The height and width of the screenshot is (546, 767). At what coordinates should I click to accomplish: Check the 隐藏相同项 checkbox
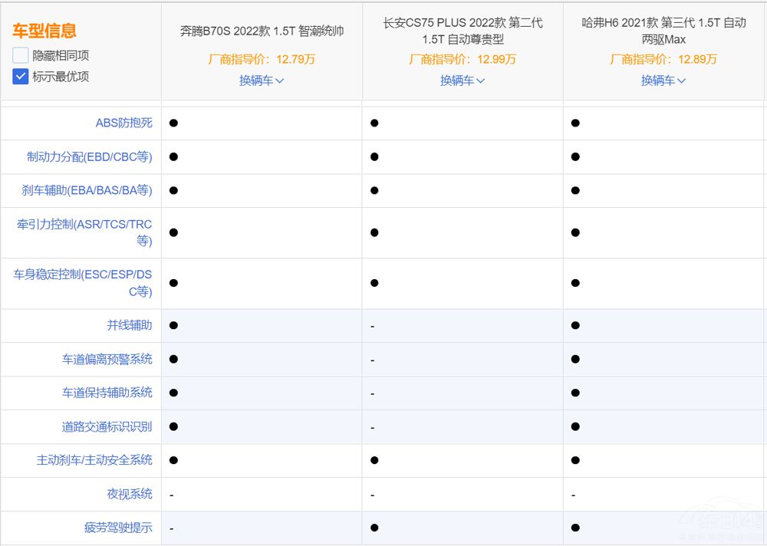21,55
